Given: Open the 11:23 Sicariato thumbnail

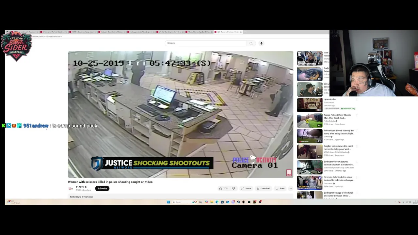Looking at the screenshot, I should click(x=310, y=183).
